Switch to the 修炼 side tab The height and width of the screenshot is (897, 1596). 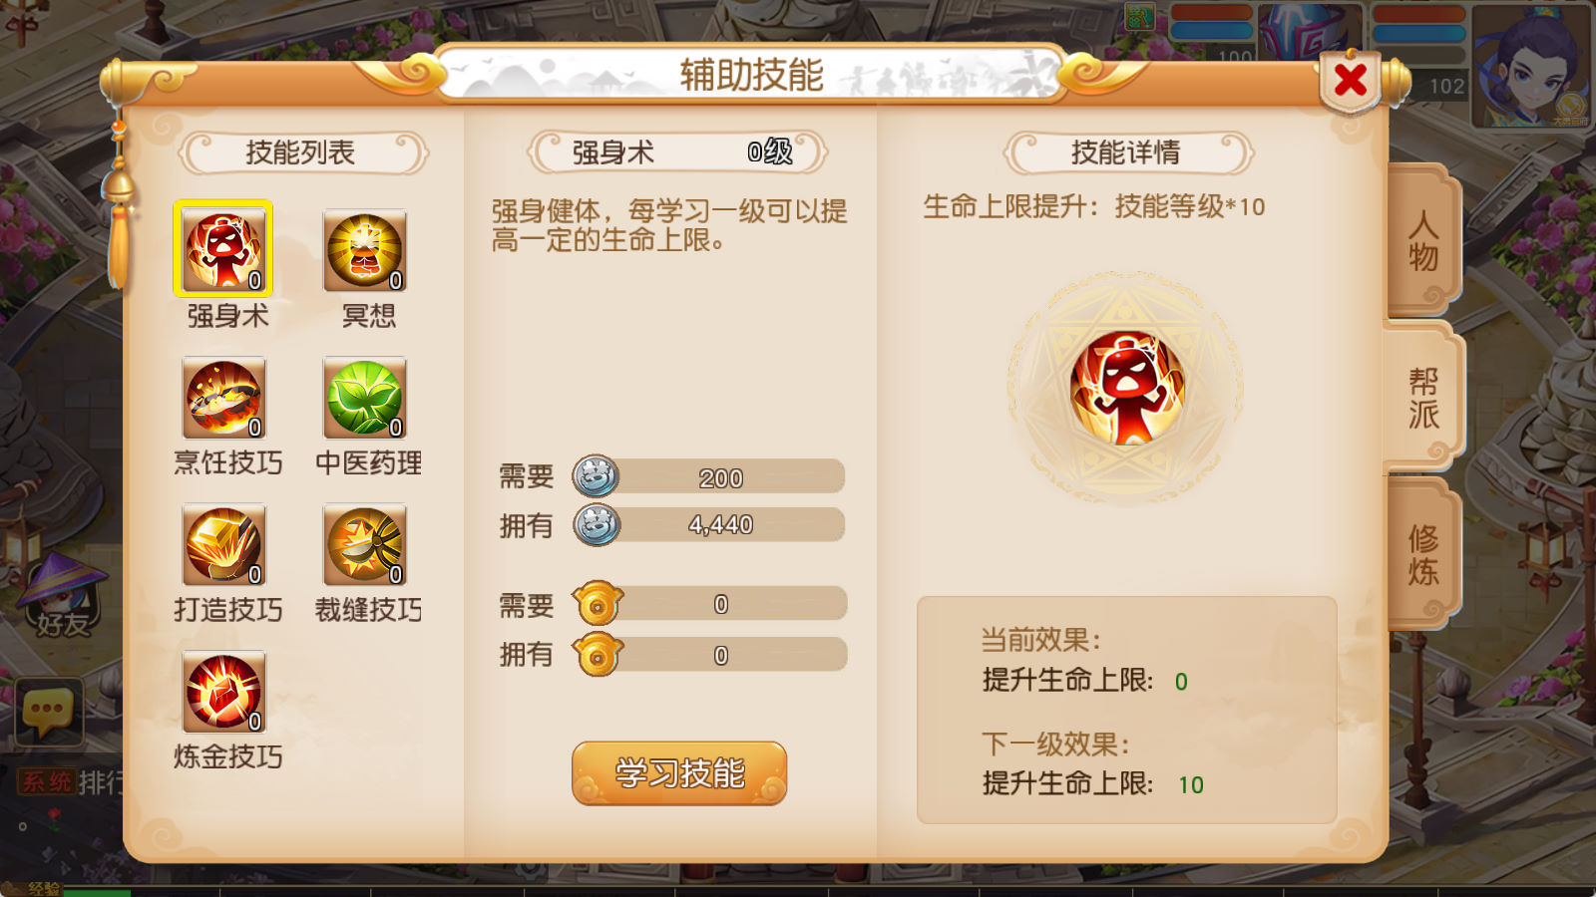[1423, 553]
